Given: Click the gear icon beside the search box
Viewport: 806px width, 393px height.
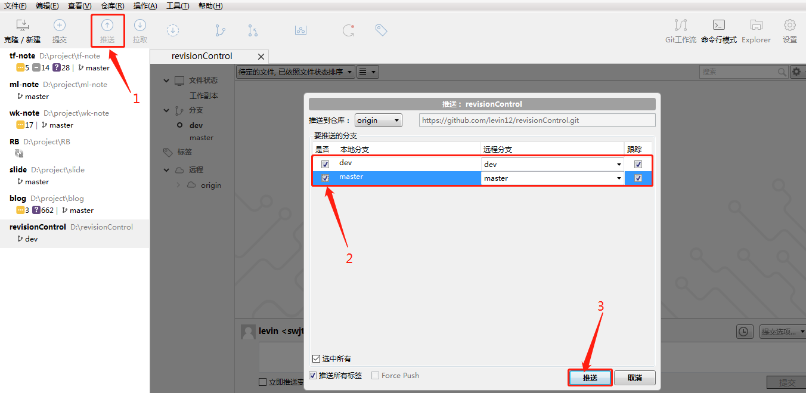Looking at the screenshot, I should click(796, 72).
